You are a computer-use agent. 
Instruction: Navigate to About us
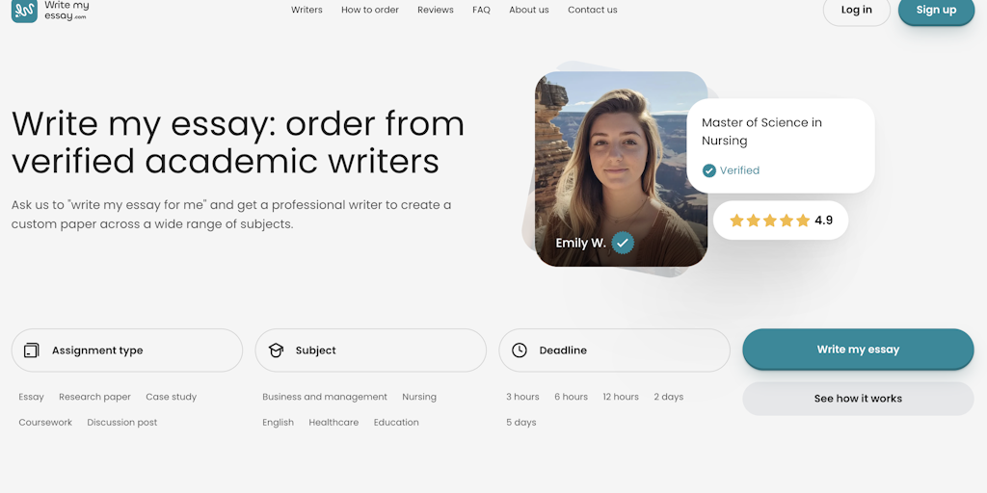coord(529,10)
